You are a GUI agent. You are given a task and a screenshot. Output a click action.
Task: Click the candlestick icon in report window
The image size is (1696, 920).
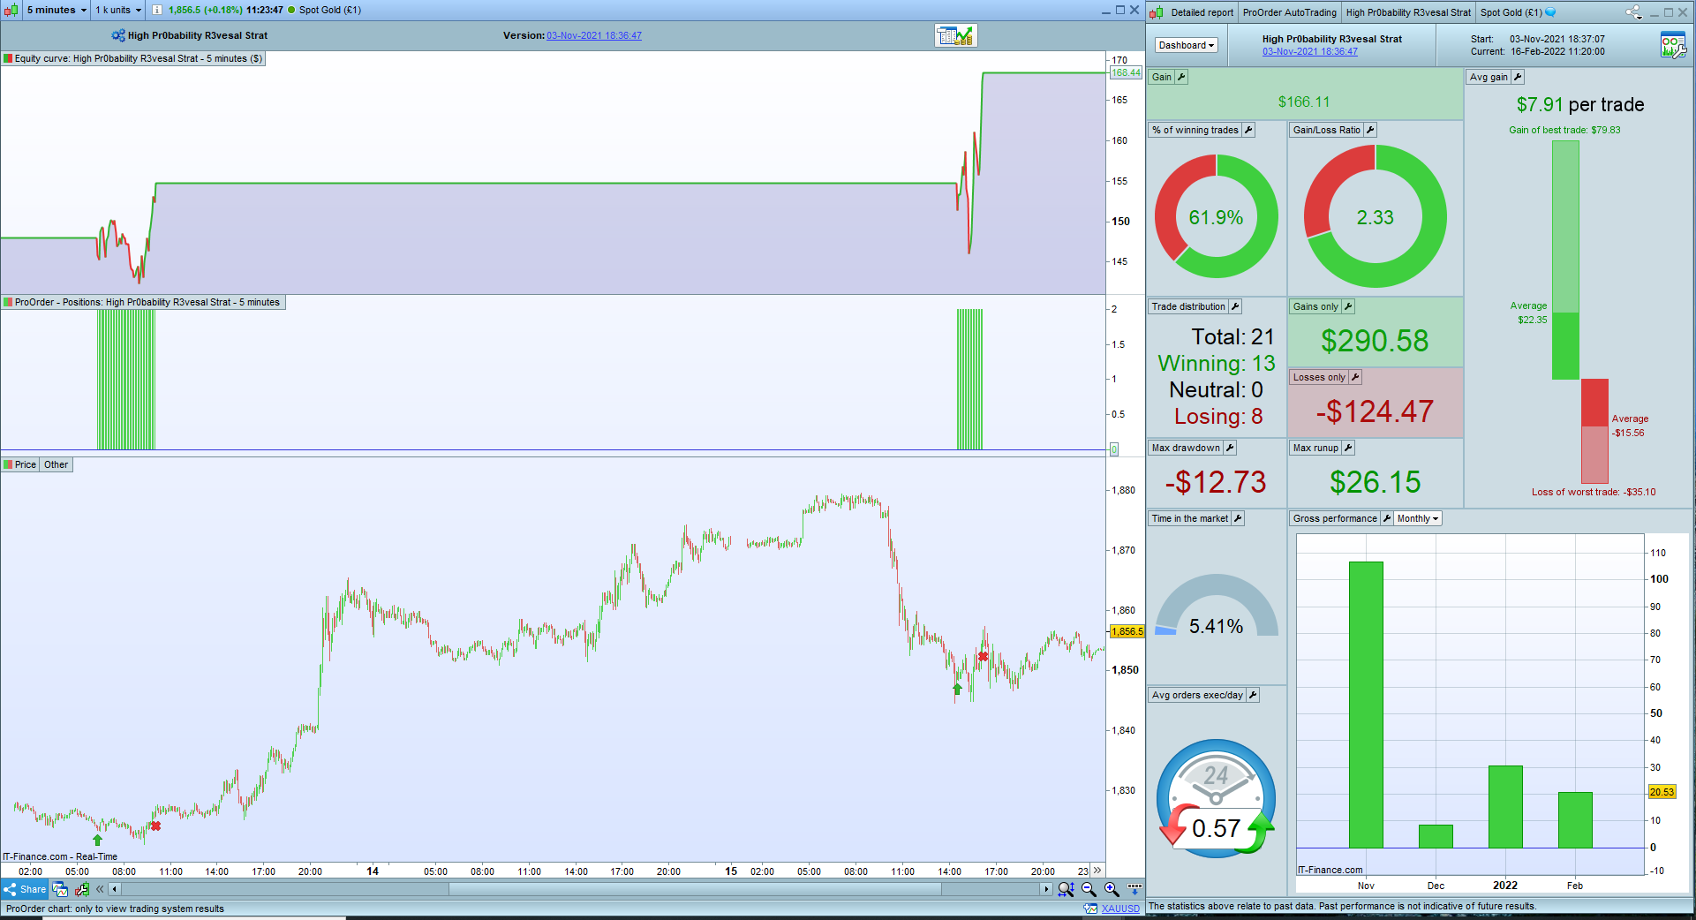1157,12
